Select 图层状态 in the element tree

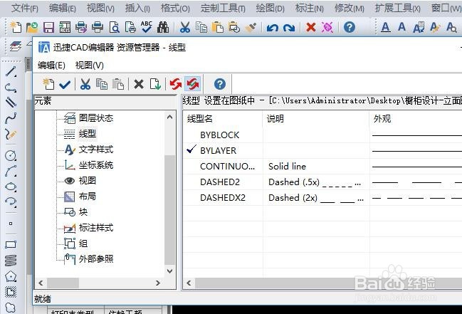click(x=96, y=118)
